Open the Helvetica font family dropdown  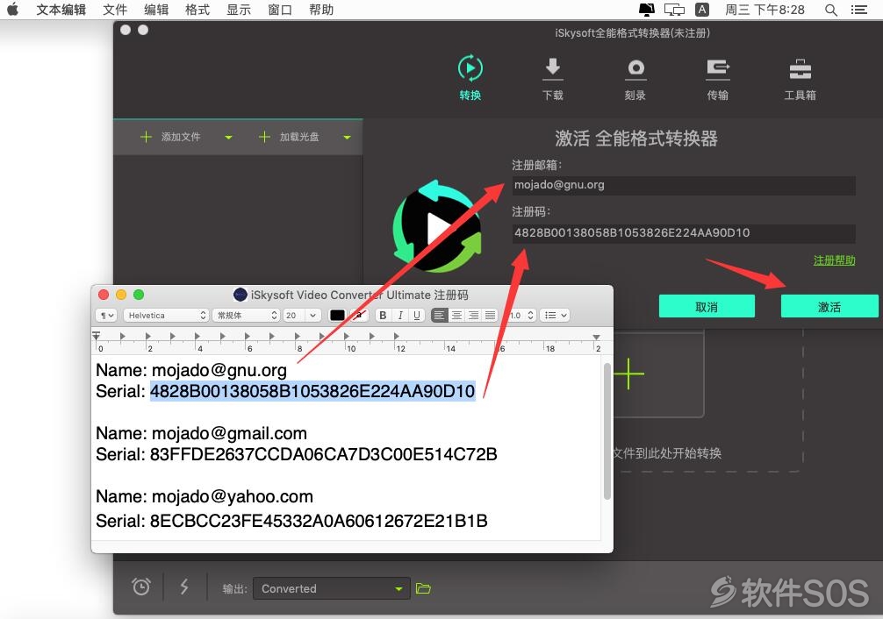(x=166, y=315)
